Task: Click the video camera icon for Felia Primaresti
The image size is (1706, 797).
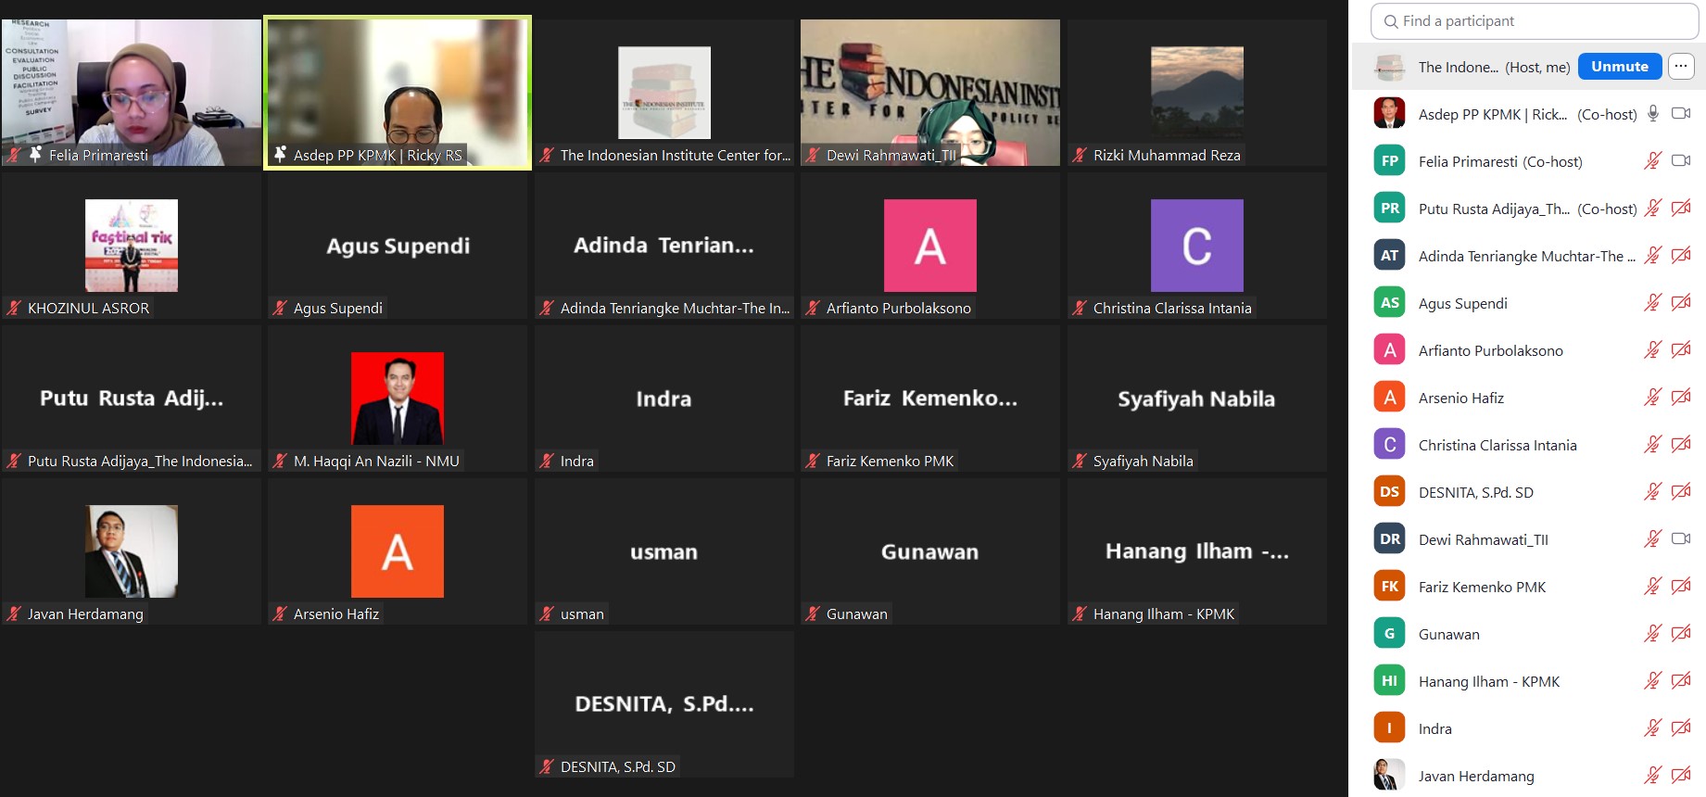Action: 1680,161
